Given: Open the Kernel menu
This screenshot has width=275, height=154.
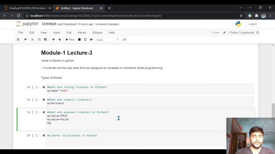Looking at the screenshot, I should 82,33.
